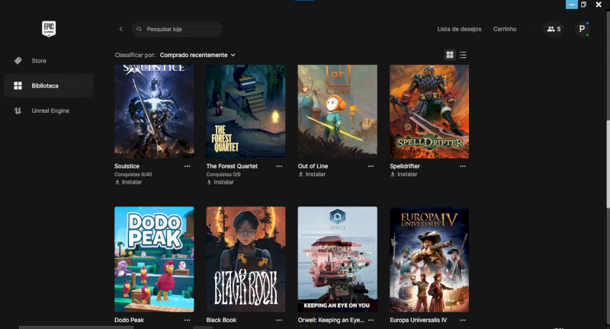Click the Spelldrifter title text
The height and width of the screenshot is (329, 610).
pos(405,166)
